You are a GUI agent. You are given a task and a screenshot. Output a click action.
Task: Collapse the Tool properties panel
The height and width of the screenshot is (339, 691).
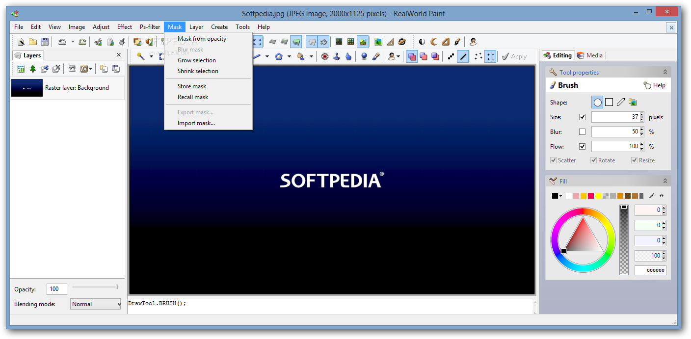tap(665, 72)
